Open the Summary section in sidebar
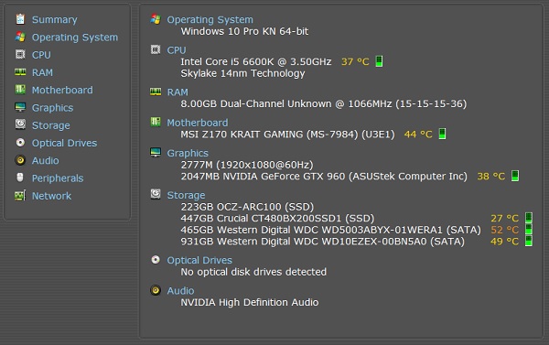 tap(55, 19)
